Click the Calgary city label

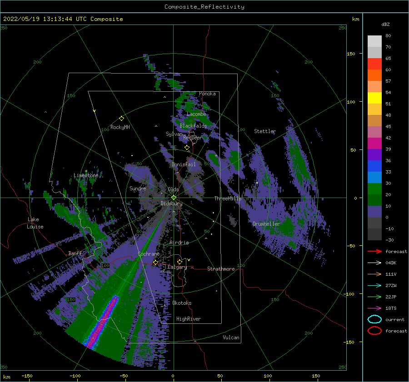(177, 267)
